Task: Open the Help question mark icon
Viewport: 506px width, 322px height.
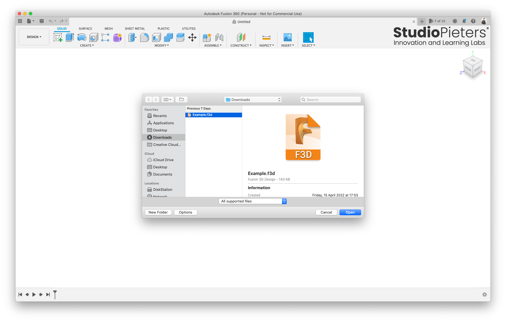Action: [473, 21]
